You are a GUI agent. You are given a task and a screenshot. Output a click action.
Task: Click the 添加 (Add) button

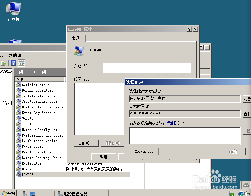click(86, 143)
